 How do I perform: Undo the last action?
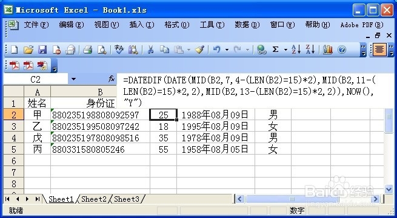[216, 50]
